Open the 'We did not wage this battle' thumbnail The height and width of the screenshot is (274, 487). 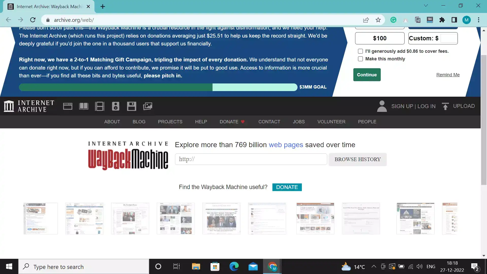coord(221,218)
